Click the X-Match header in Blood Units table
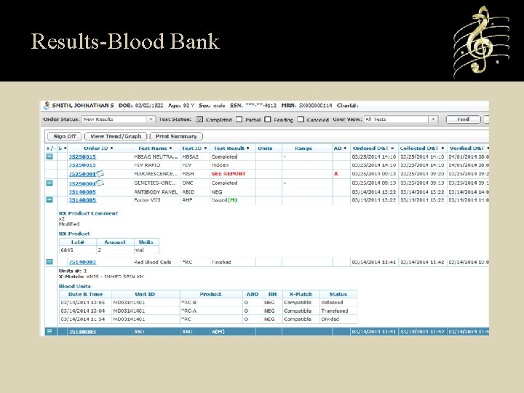This screenshot has height=393, width=524. coord(301,294)
